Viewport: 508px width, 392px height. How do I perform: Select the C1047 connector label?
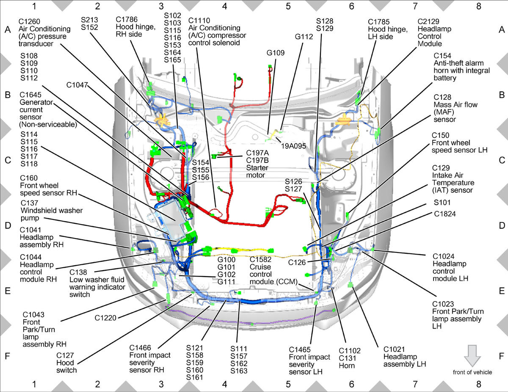77,85
